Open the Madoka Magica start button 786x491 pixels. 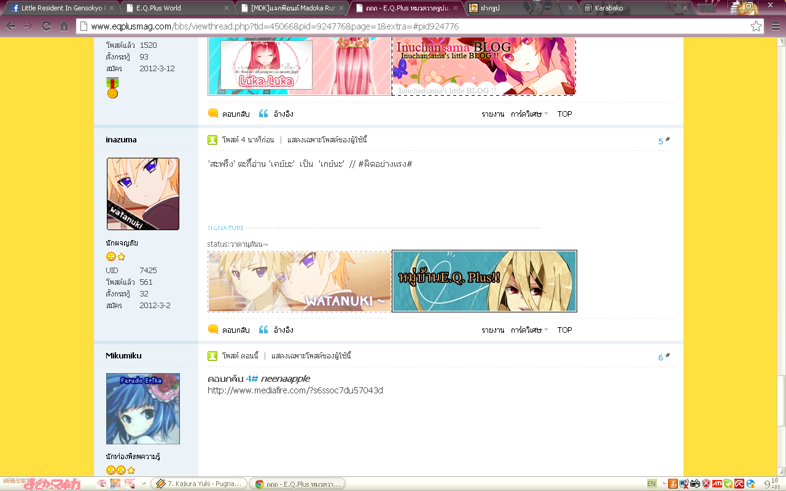[x=41, y=484]
